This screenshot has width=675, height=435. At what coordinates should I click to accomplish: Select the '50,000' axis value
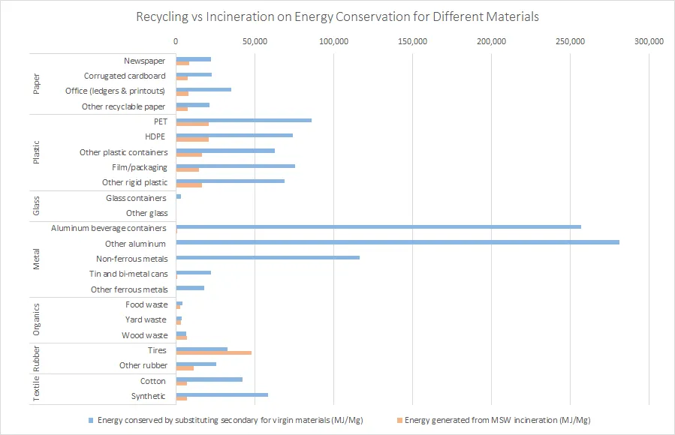[255, 42]
